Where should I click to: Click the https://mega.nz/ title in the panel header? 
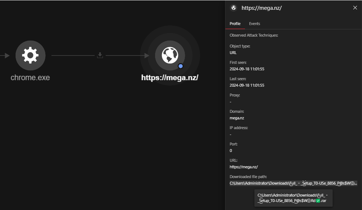pos(261,8)
